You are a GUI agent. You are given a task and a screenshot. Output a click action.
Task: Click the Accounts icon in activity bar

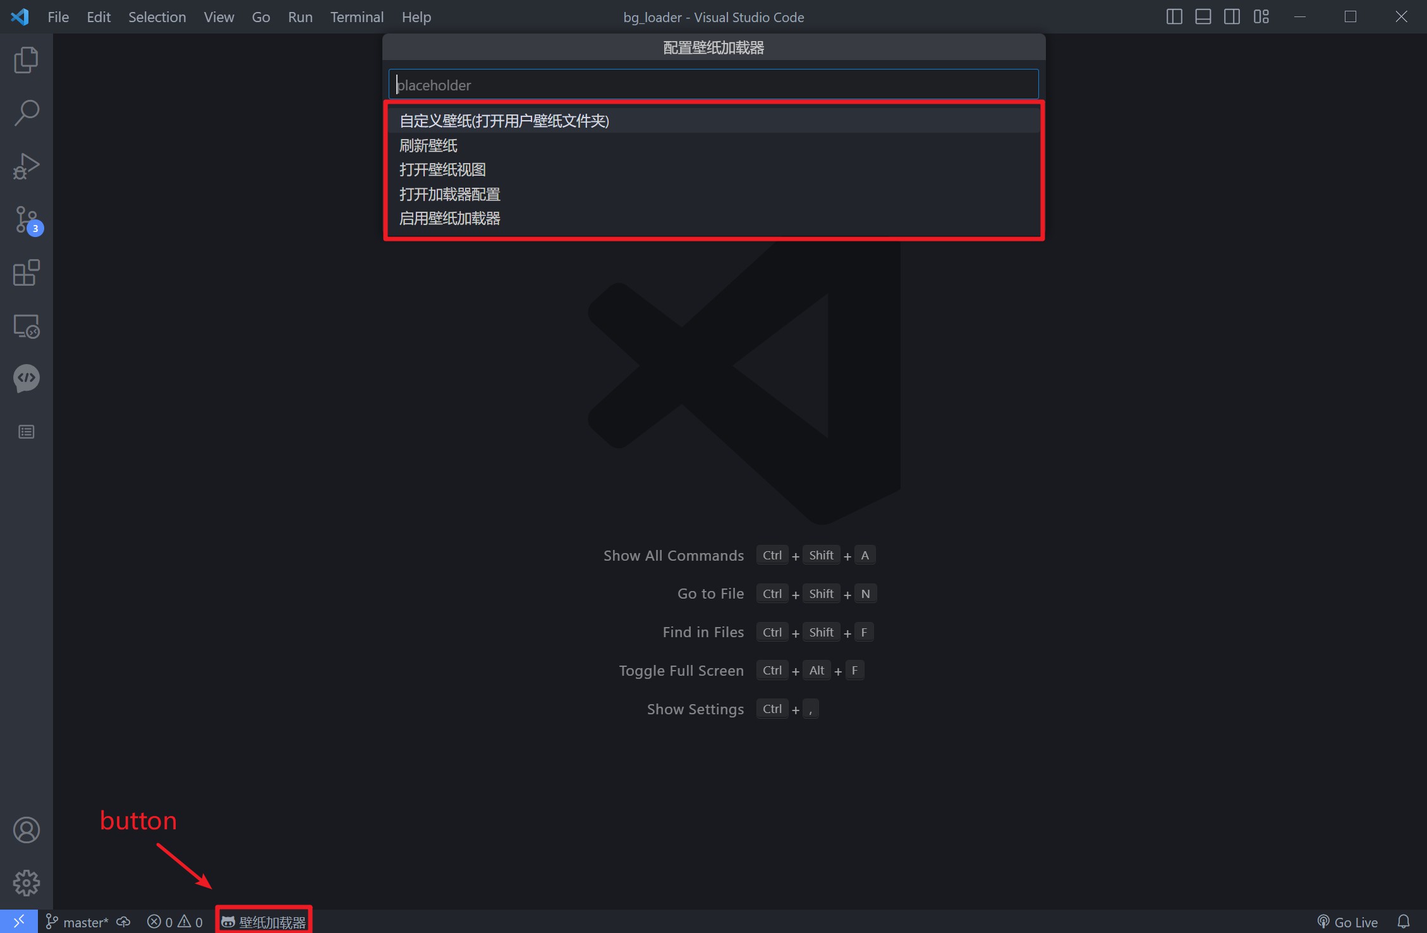[26, 830]
